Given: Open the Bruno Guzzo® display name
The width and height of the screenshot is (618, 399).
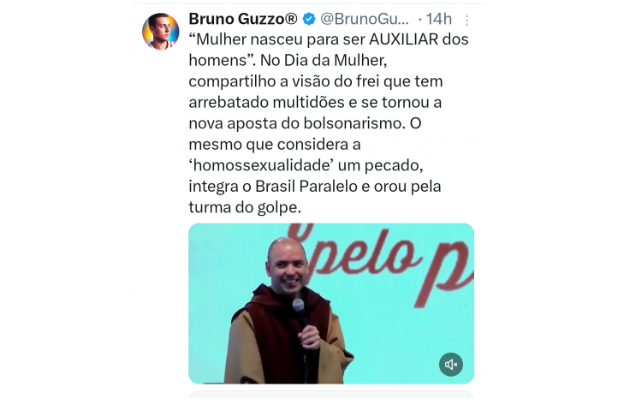Looking at the screenshot, I should pyautogui.click(x=243, y=19).
